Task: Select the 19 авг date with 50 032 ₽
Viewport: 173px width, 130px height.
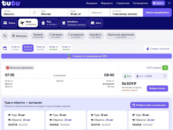Action: coord(41,48)
